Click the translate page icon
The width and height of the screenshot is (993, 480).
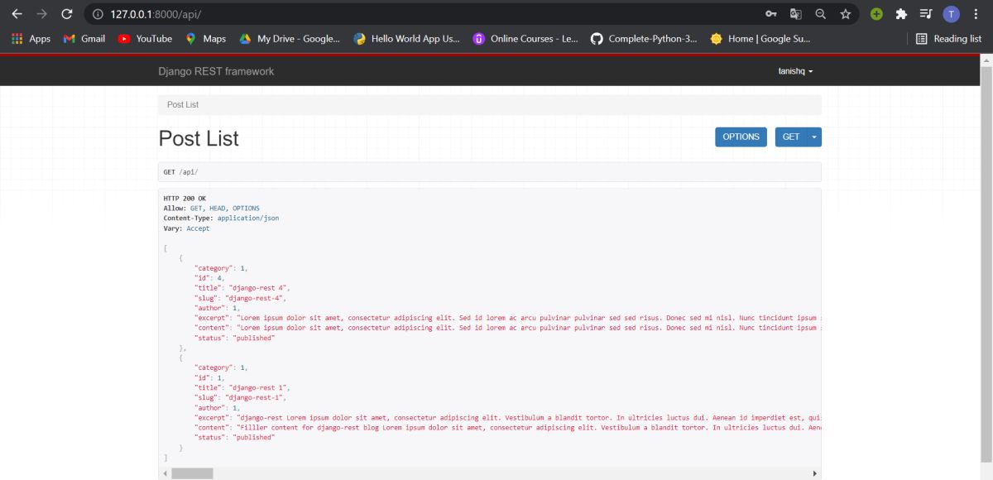point(795,14)
